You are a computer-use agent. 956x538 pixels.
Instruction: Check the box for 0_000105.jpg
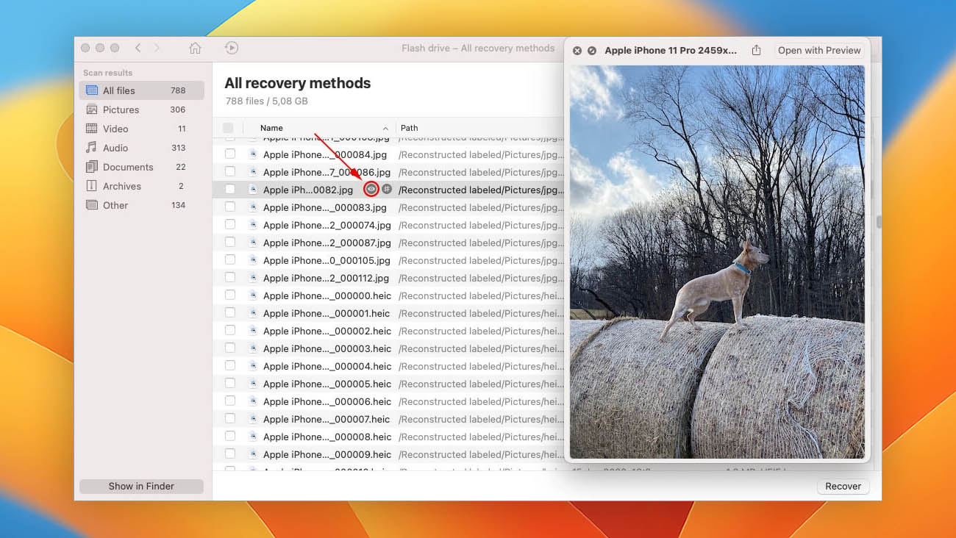(x=230, y=259)
